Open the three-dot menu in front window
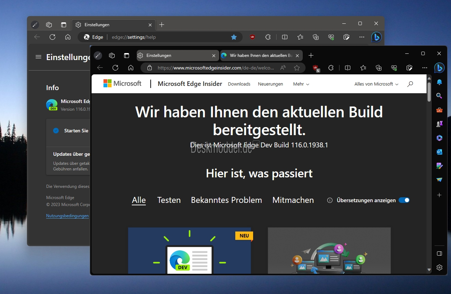The width and height of the screenshot is (451, 294). [x=425, y=68]
